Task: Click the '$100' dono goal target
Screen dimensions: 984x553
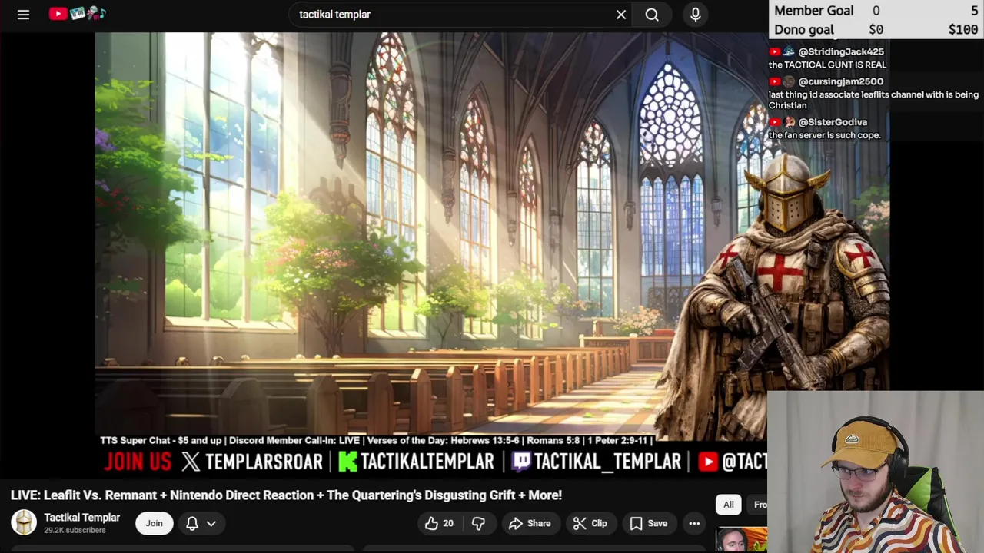Action: [963, 30]
